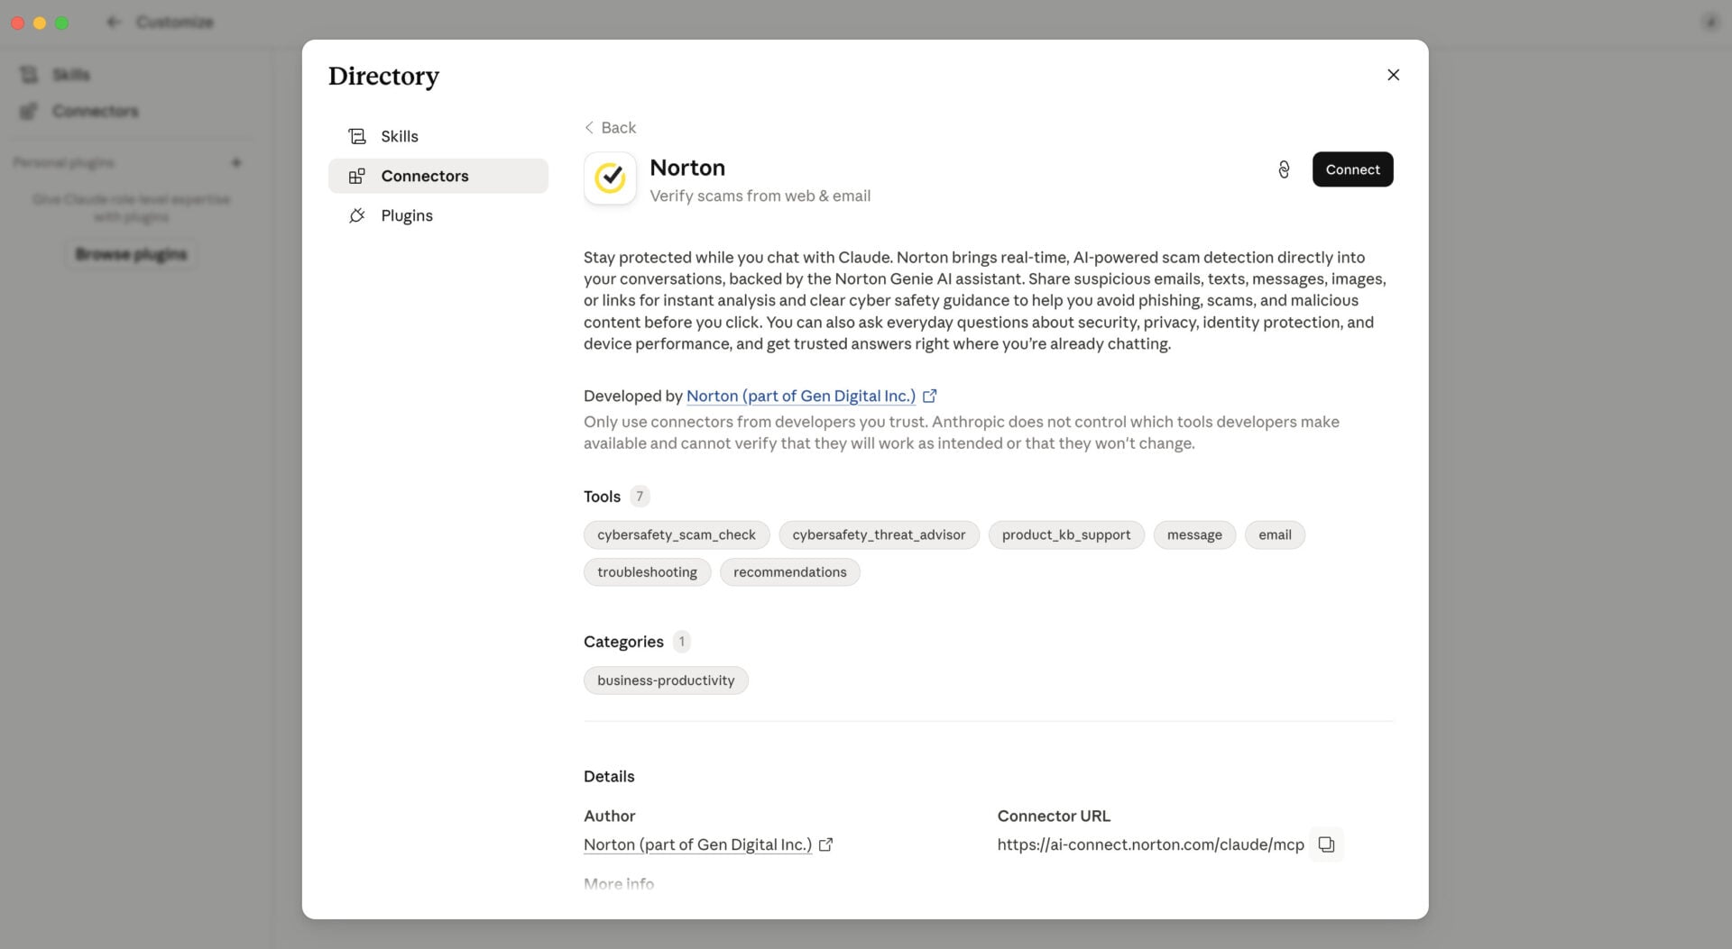Go Back to the connectors list
This screenshot has width=1732, height=949.
610,127
